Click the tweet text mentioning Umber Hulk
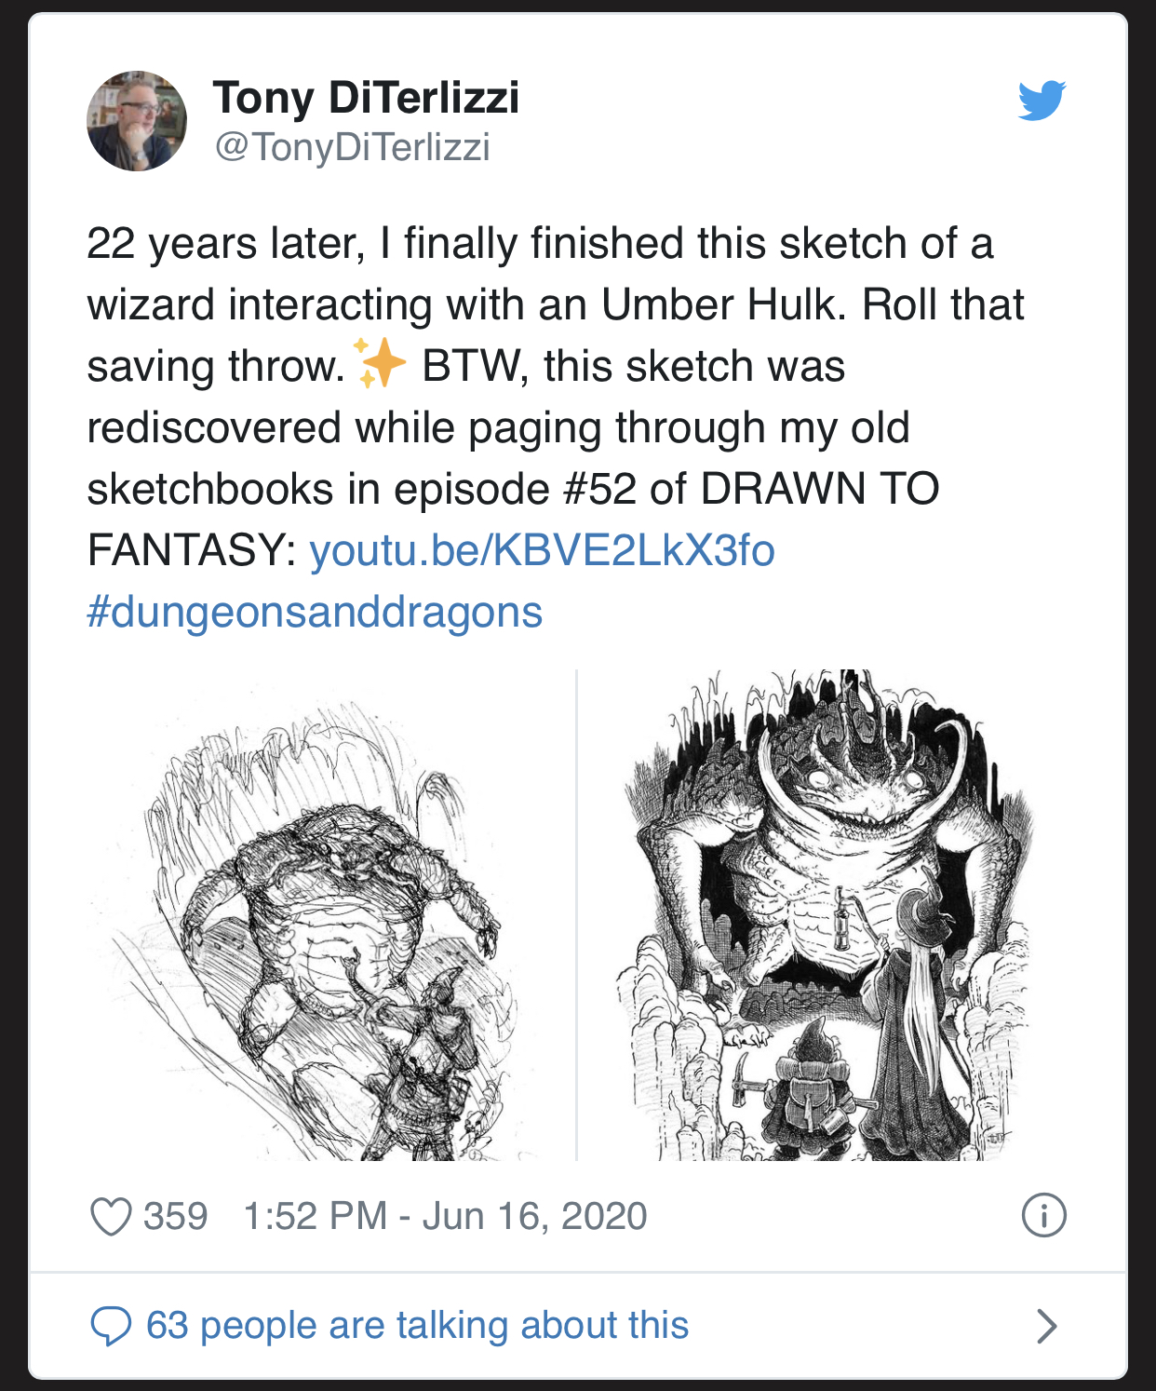Image resolution: width=1156 pixels, height=1391 pixels. (556, 304)
